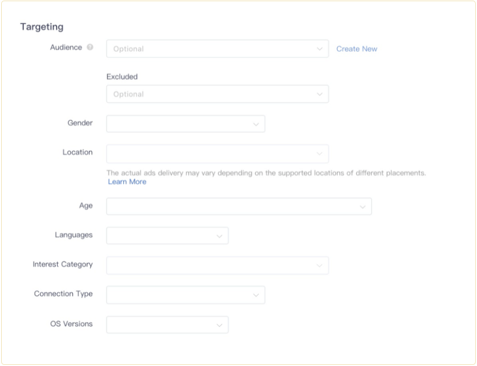
Task: Click the Interest Category chevron arrow
Action: tap(320, 265)
